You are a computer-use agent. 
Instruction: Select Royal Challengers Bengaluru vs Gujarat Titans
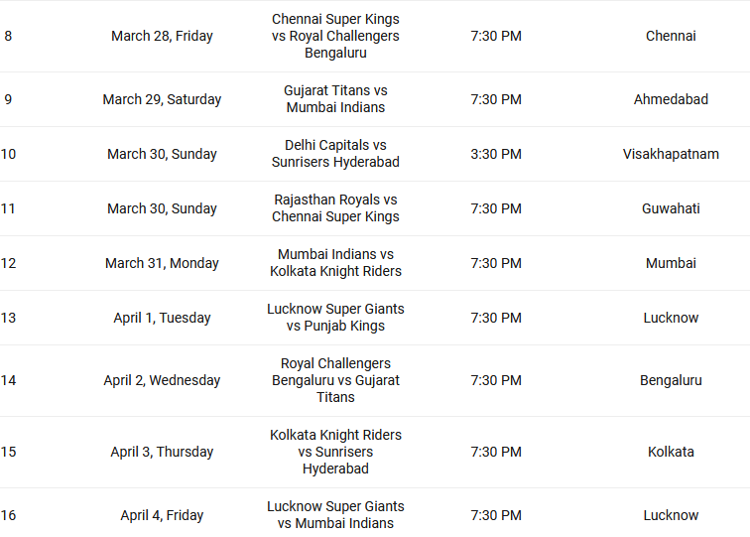(335, 380)
